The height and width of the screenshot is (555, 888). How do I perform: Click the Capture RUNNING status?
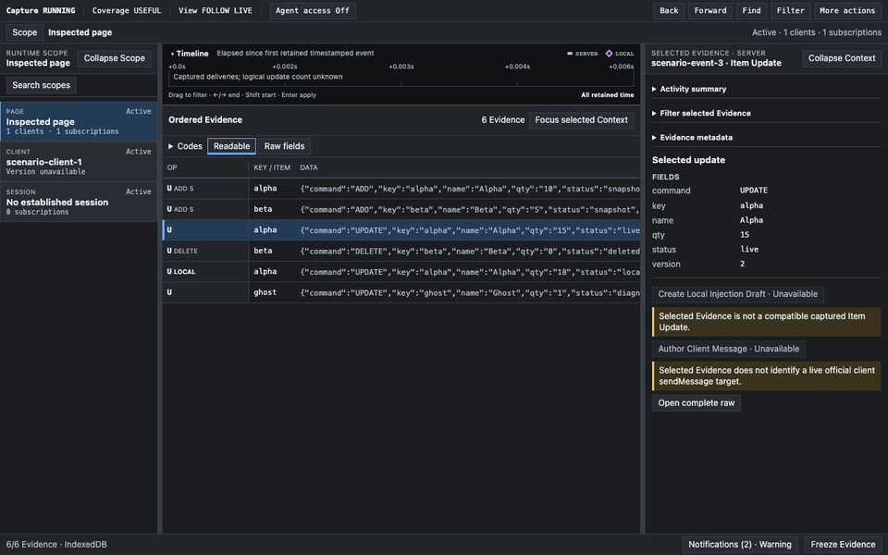tap(41, 11)
